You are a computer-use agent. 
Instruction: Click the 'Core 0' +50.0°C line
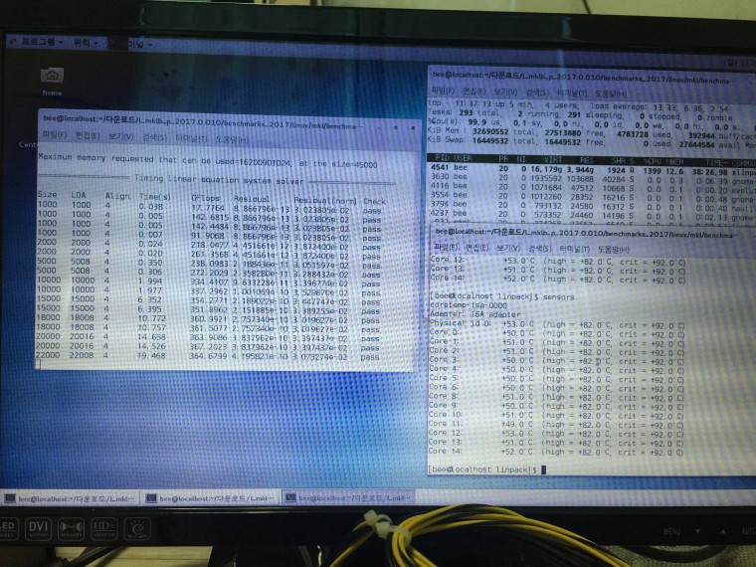pos(557,333)
